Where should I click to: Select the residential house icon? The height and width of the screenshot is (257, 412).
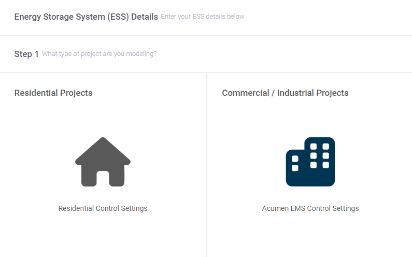click(x=103, y=162)
